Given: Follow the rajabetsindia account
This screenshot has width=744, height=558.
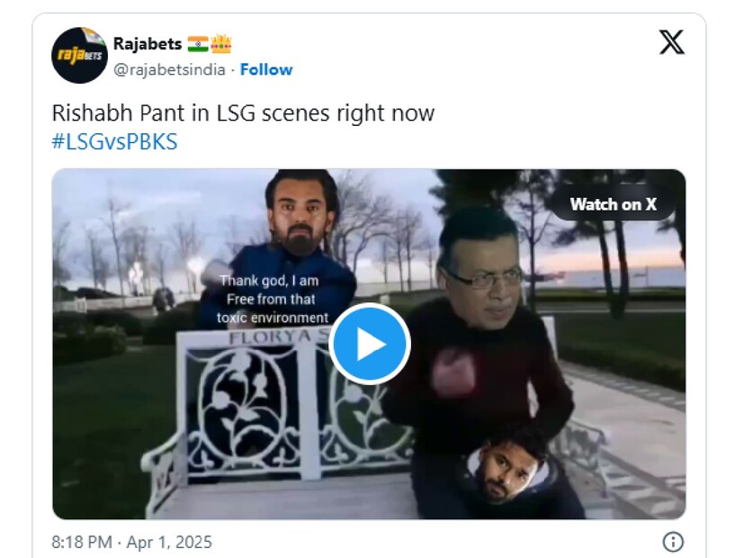Looking at the screenshot, I should click(266, 69).
